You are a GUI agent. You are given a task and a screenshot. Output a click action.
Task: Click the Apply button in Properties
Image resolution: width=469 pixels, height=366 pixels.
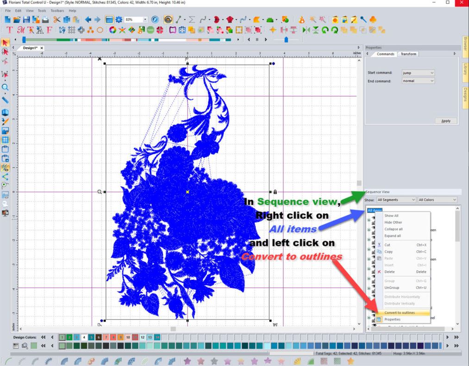(445, 120)
